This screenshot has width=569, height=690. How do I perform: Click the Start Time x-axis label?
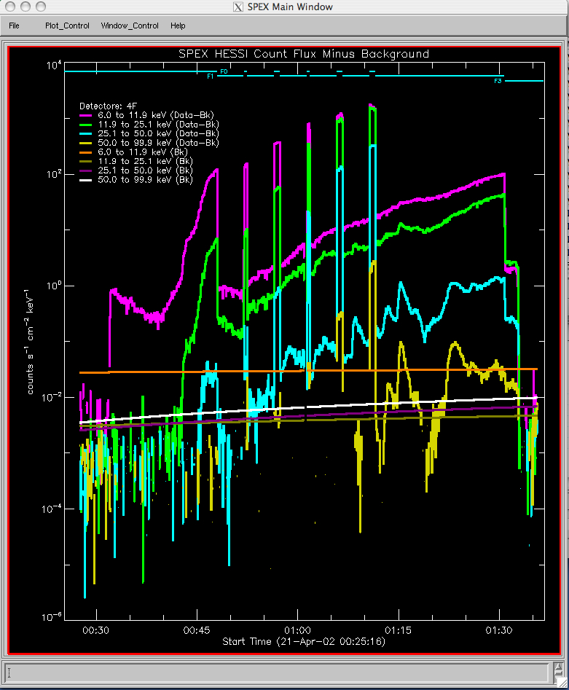coord(304,642)
